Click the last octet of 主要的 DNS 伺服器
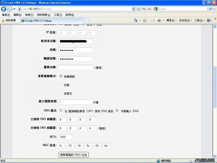217x163 pixels. [x=92, y=120]
